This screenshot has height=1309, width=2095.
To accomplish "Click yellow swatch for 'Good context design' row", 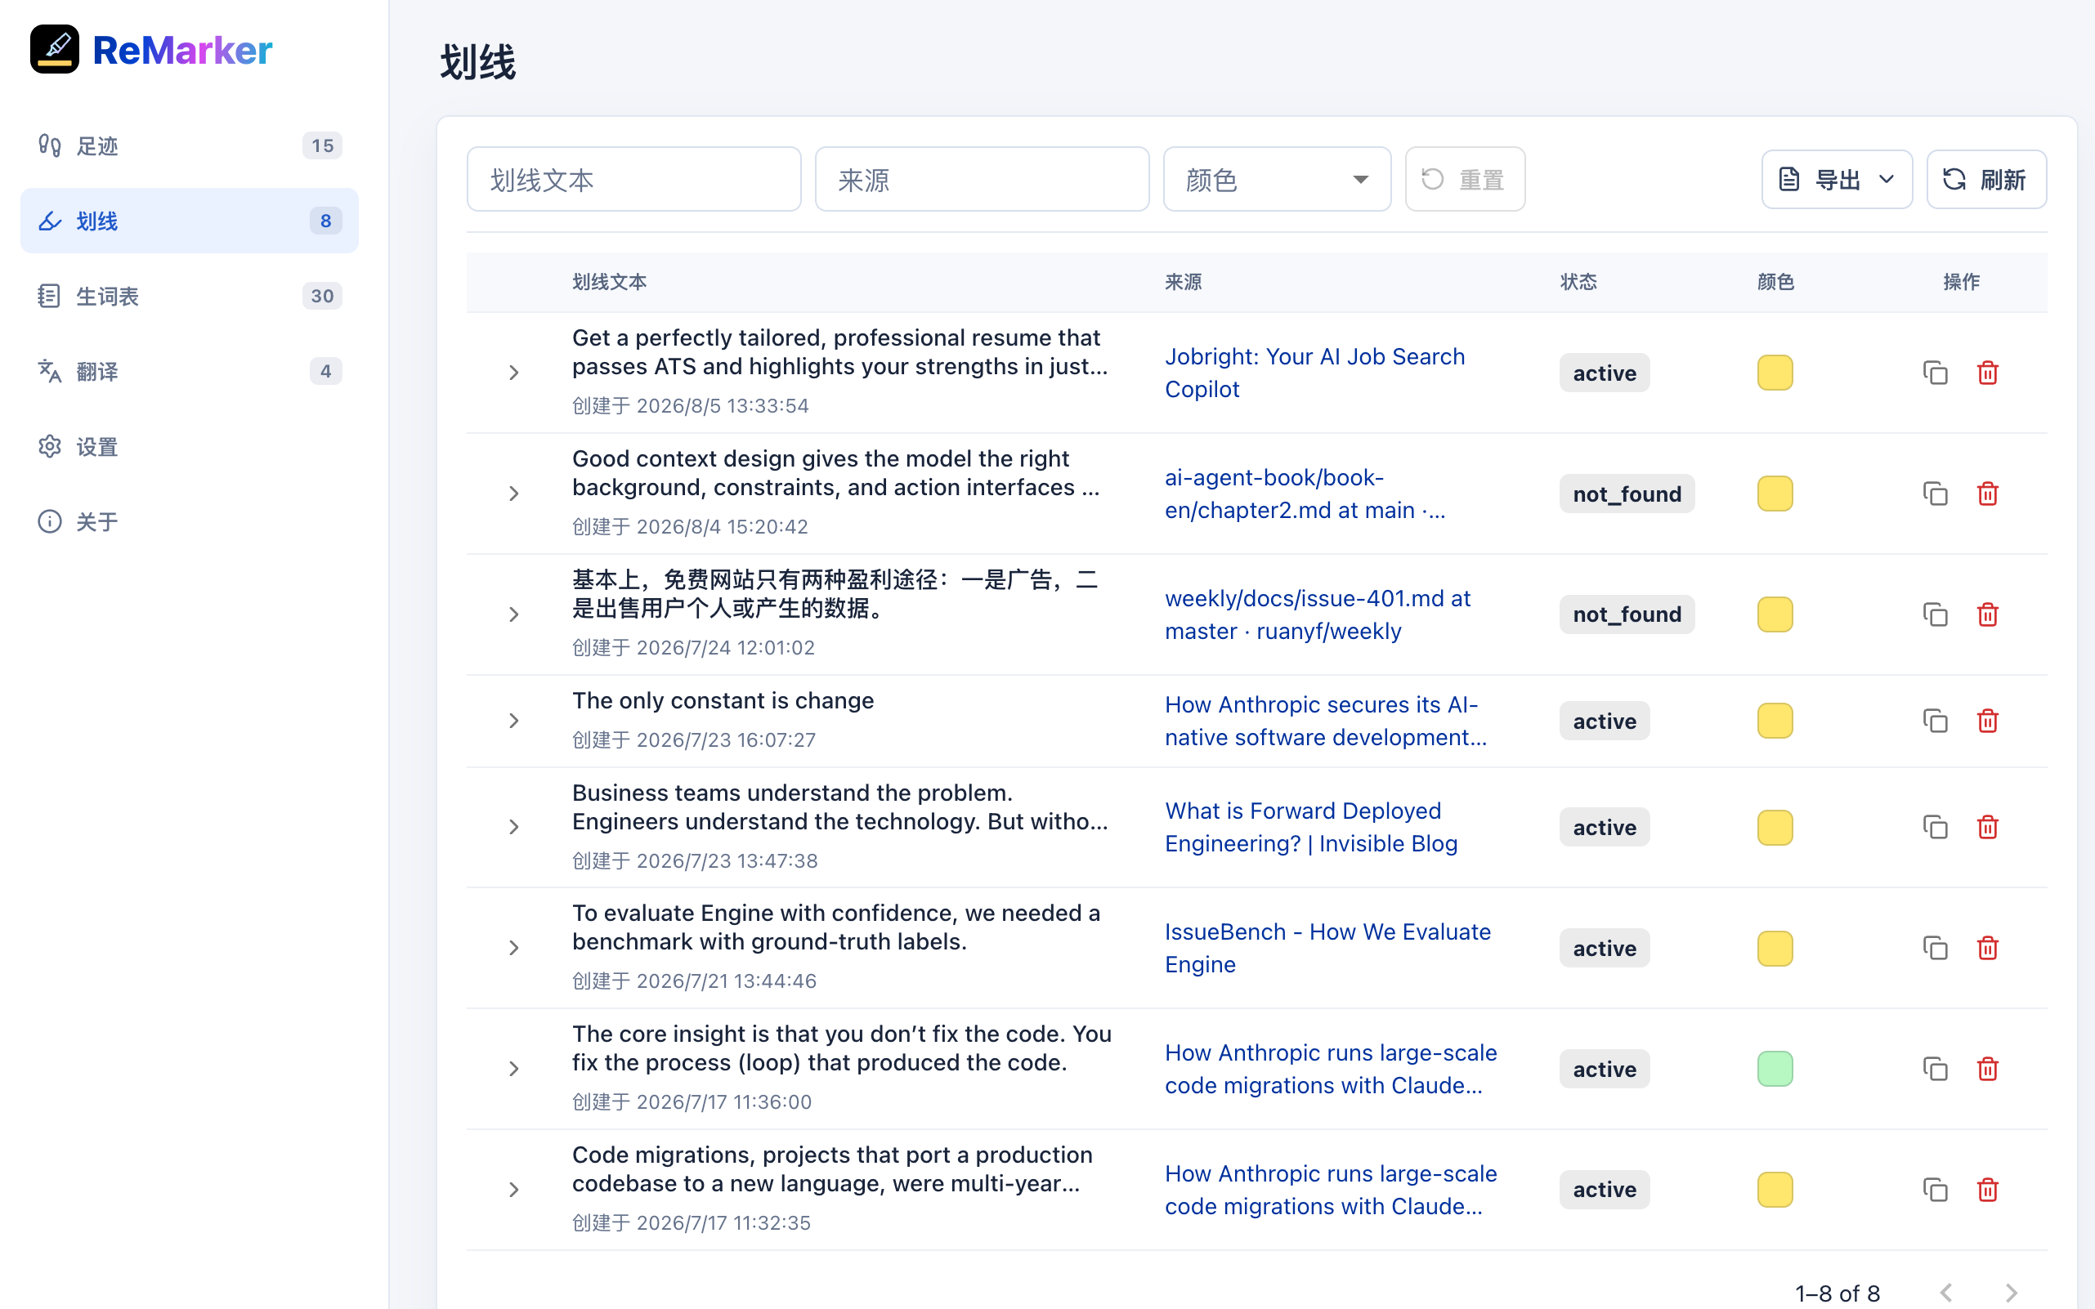I will [x=1775, y=494].
